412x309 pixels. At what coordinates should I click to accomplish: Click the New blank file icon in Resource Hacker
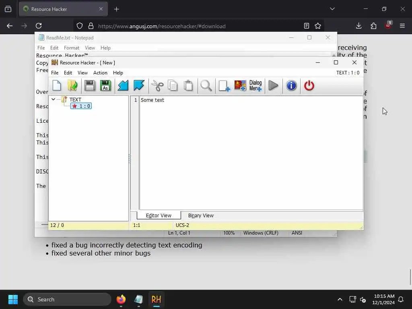click(57, 86)
